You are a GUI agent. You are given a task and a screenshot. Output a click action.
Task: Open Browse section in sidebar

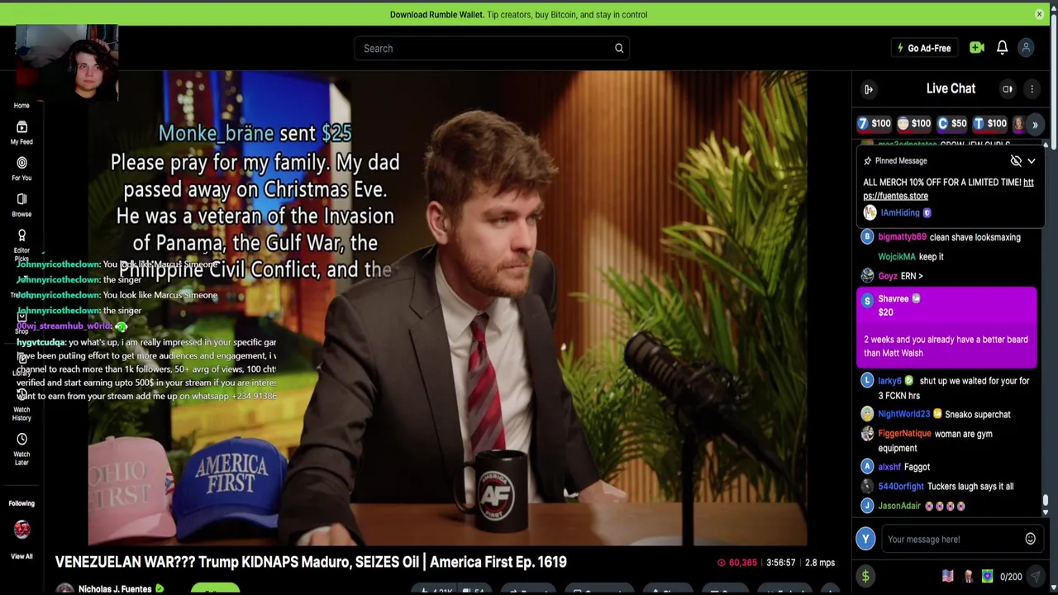21,205
